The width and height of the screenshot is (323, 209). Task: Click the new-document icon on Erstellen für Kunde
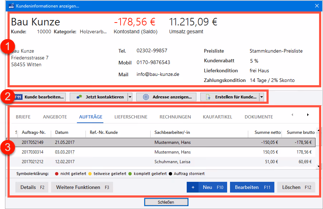click(x=208, y=97)
